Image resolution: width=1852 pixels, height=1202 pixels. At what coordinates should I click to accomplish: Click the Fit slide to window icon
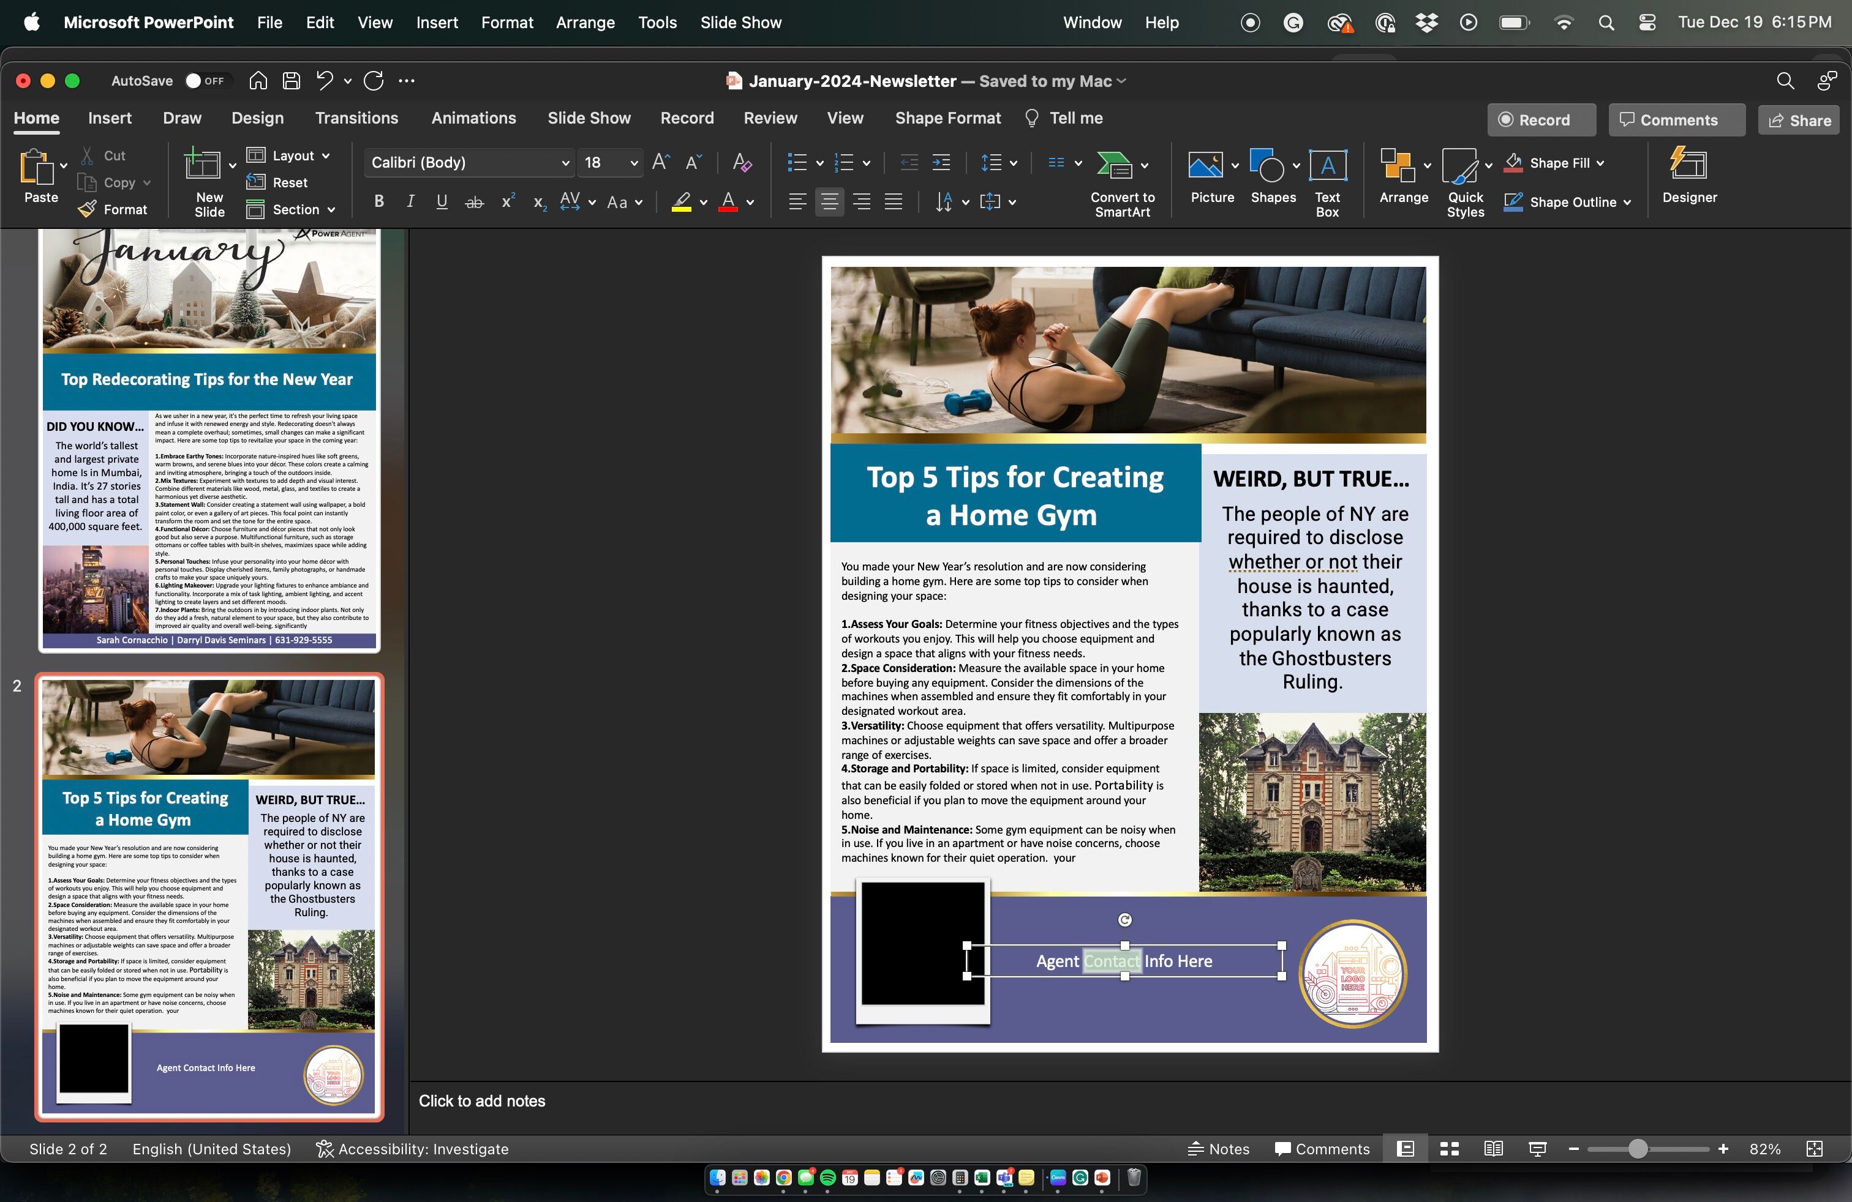click(x=1814, y=1149)
